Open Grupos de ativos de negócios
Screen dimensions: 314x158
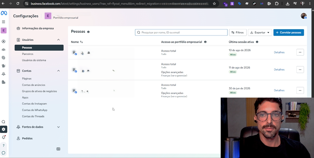point(39,91)
